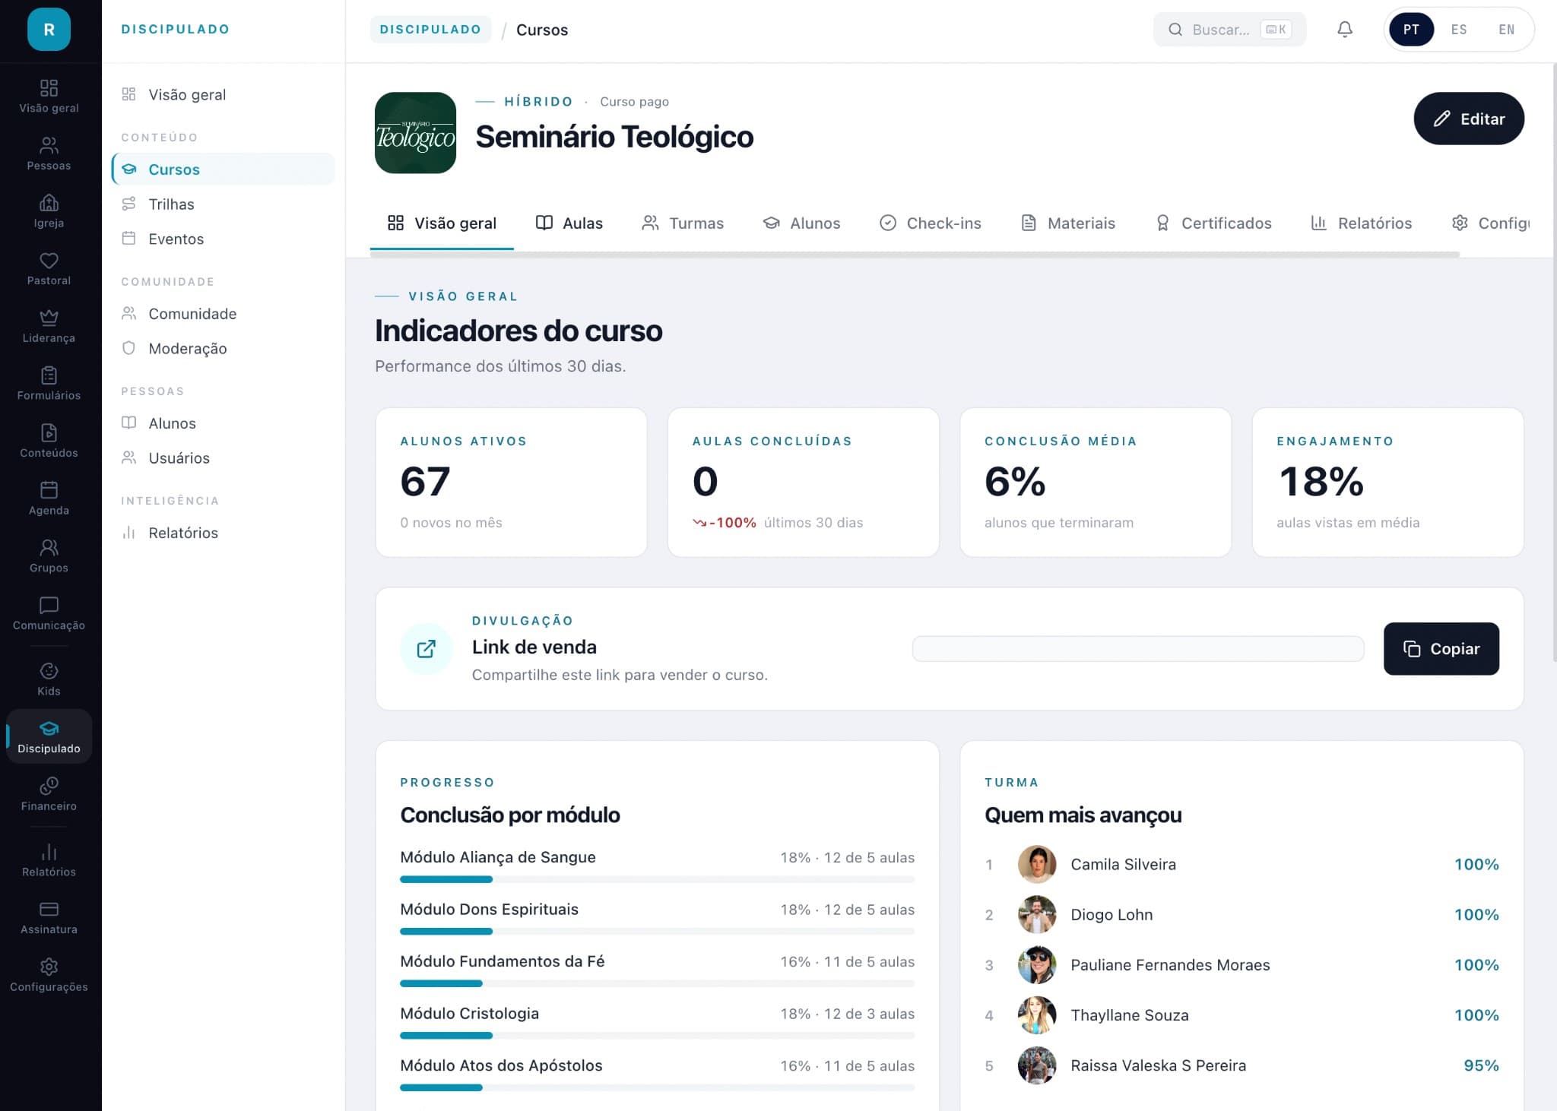Open Conteúdos in the dark sidebar
Screen dimensions: 1557x1111
coord(49,441)
